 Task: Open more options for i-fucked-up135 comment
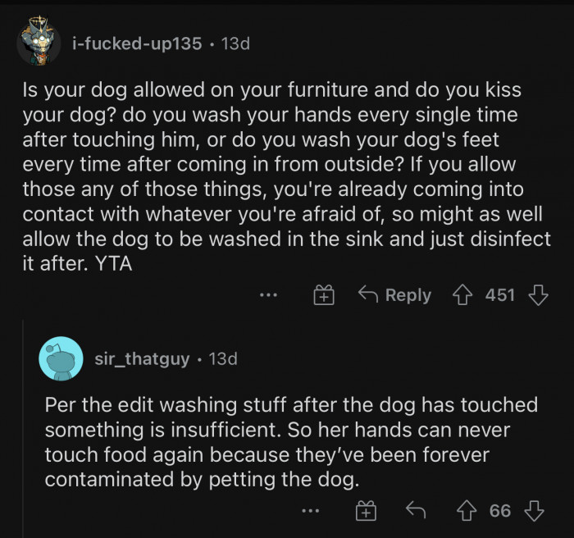point(268,295)
